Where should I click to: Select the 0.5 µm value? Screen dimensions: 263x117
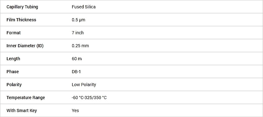click(79, 20)
